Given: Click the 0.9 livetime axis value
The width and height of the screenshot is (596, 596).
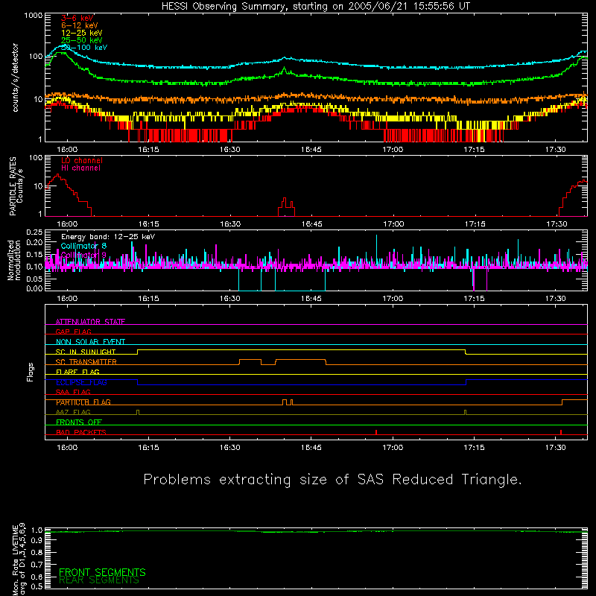Looking at the screenshot, I should click(37, 541).
